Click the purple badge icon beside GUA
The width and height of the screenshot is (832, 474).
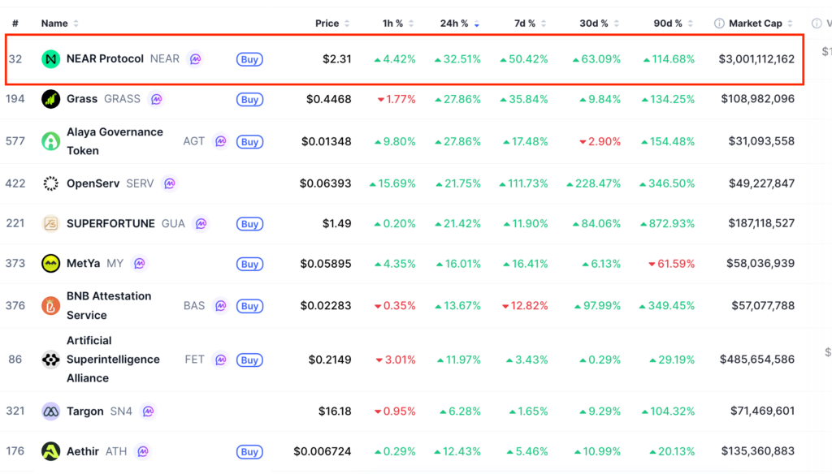tap(201, 224)
